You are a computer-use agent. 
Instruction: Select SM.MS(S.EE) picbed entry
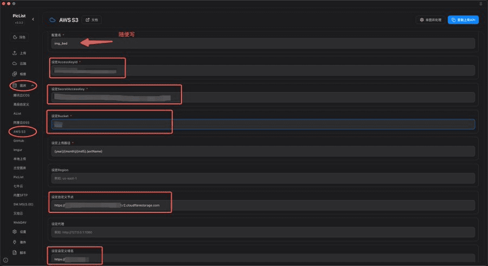[x=23, y=204]
